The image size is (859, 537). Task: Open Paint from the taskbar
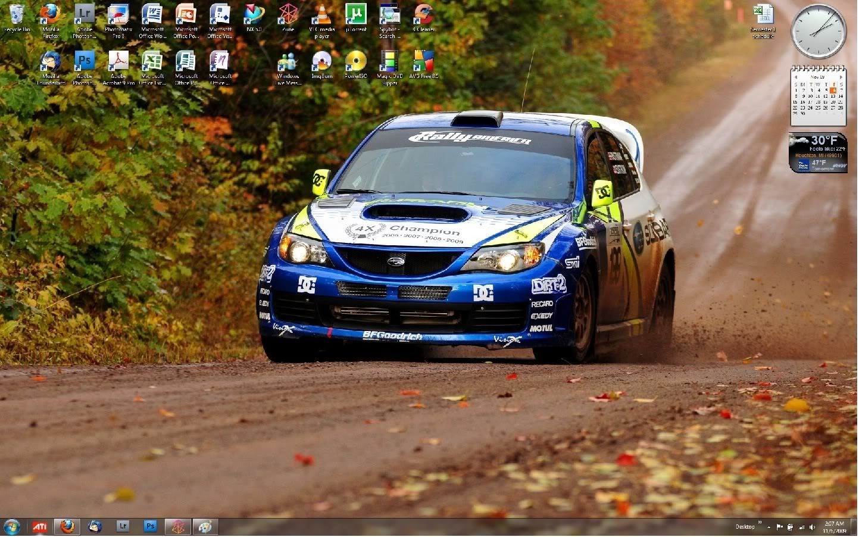click(x=205, y=527)
